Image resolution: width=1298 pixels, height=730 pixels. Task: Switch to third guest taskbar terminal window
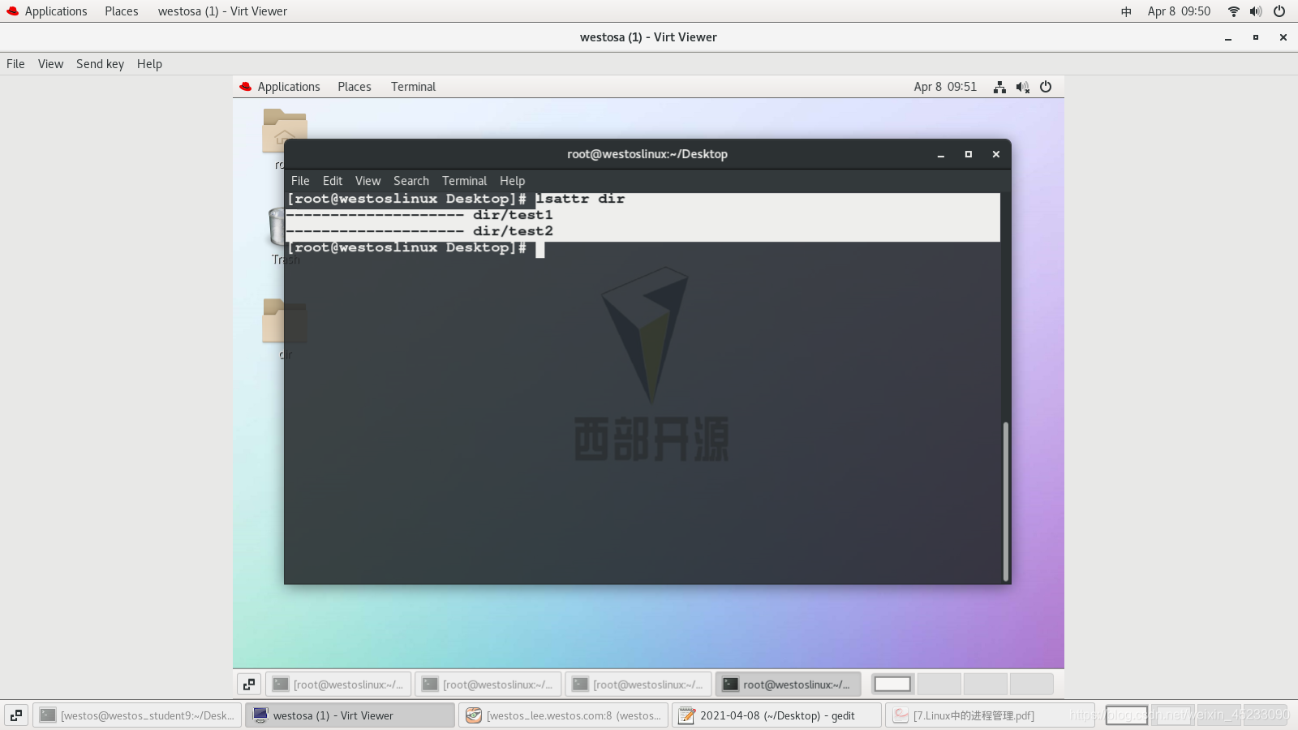point(638,685)
